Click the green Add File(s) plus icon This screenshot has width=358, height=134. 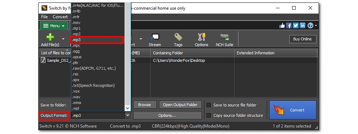50,37
